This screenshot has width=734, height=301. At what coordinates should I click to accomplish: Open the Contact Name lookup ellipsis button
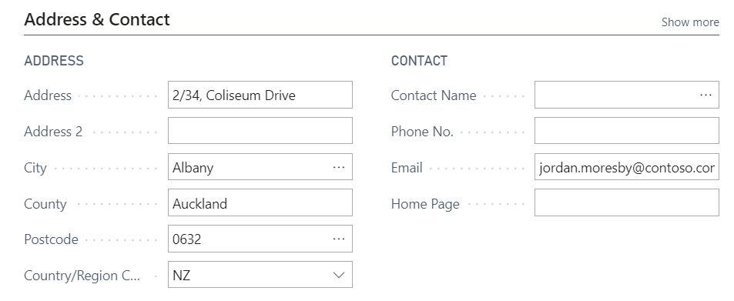[706, 95]
